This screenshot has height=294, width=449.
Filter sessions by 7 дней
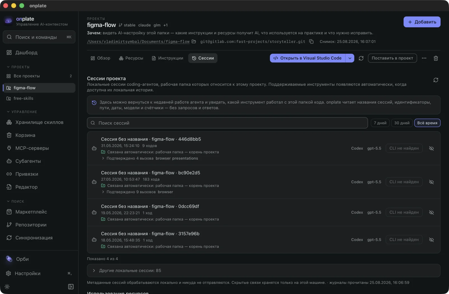[x=380, y=123]
